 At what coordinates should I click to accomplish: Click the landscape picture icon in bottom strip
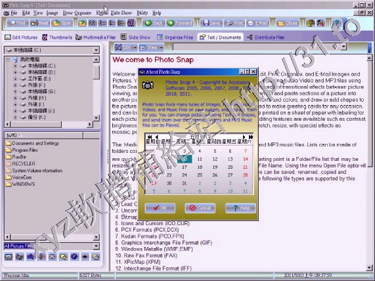[9, 257]
